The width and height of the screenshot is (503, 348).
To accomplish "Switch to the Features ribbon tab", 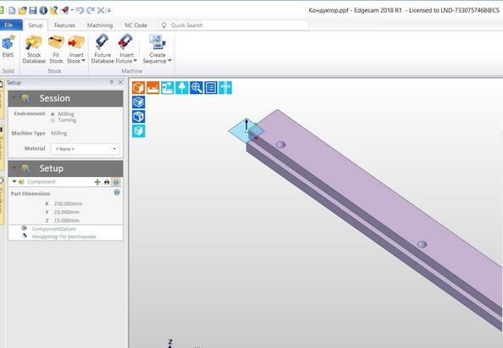I will pos(64,25).
